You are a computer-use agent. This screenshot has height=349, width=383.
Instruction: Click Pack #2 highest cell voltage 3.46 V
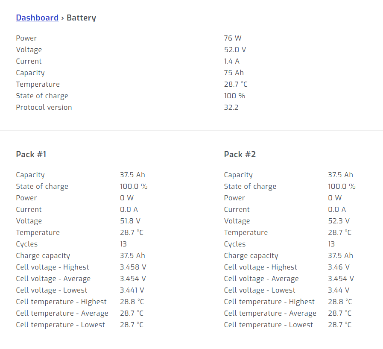point(339,267)
